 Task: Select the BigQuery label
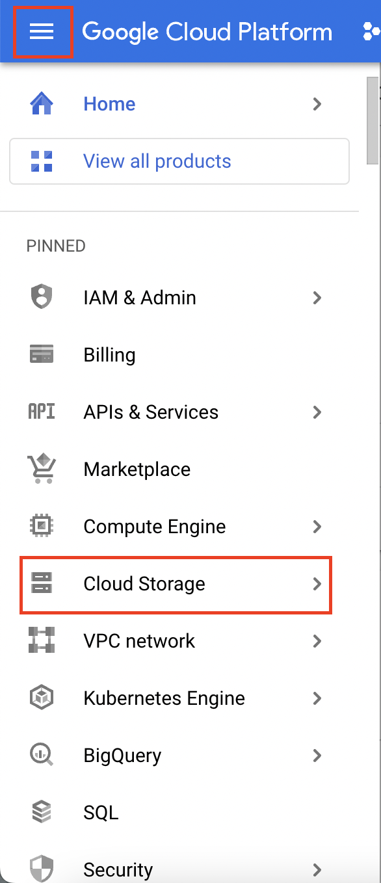122,756
